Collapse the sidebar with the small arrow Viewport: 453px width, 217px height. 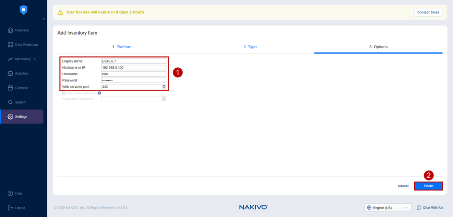(44, 19)
